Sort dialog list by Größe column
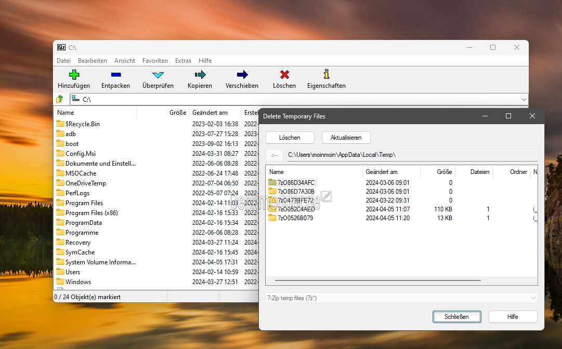Screen dimensions: 562x349 tap(438, 172)
